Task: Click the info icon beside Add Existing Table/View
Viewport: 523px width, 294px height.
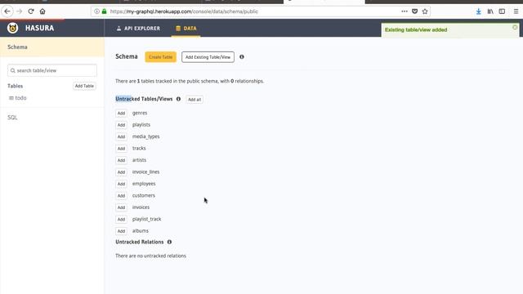Action: [x=242, y=57]
